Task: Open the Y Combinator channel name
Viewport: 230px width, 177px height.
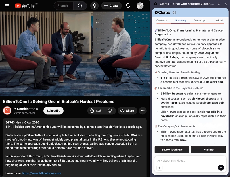Action: tap(24, 109)
